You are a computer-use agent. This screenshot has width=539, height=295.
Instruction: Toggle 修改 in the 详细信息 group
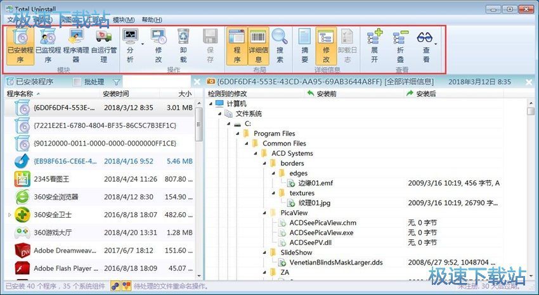tap(326, 46)
